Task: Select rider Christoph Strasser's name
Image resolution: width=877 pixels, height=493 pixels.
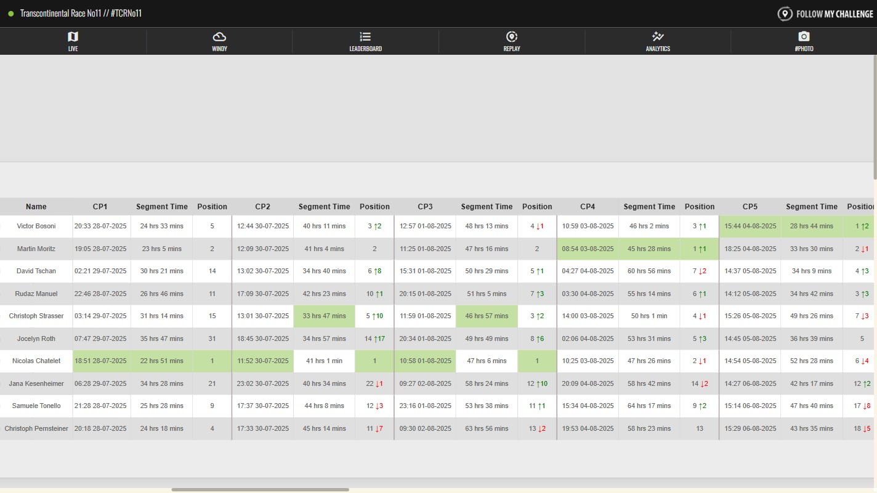Action: tap(36, 316)
